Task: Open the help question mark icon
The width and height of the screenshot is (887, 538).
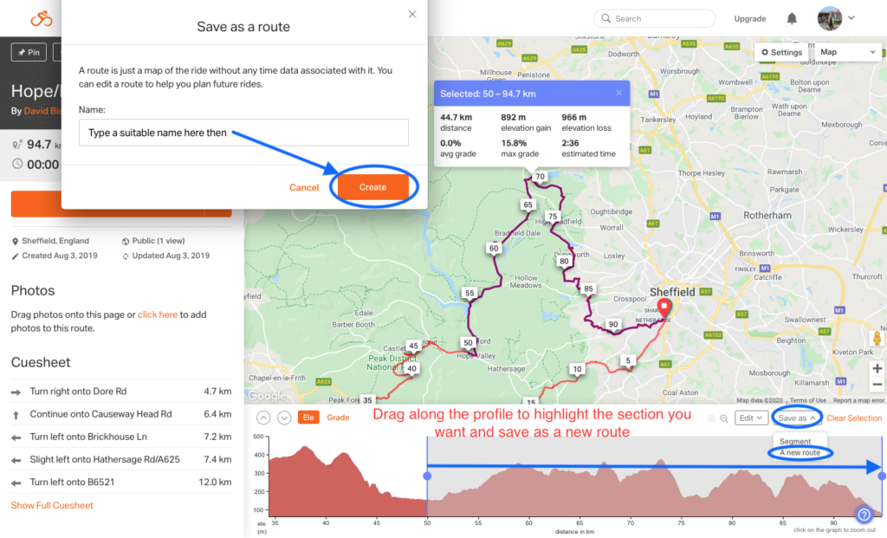Action: [x=864, y=515]
